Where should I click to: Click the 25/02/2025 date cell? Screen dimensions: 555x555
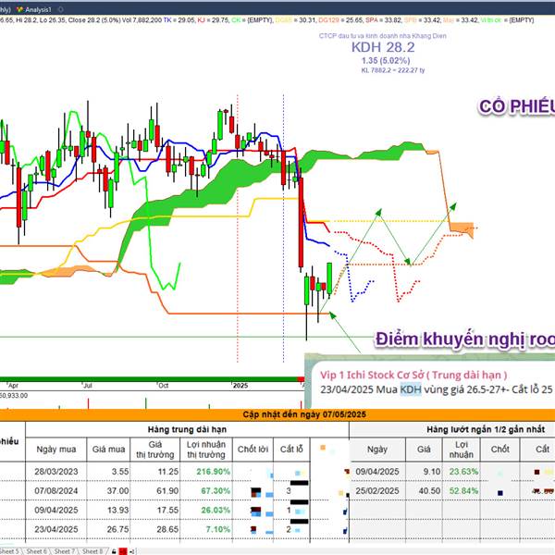click(x=377, y=490)
